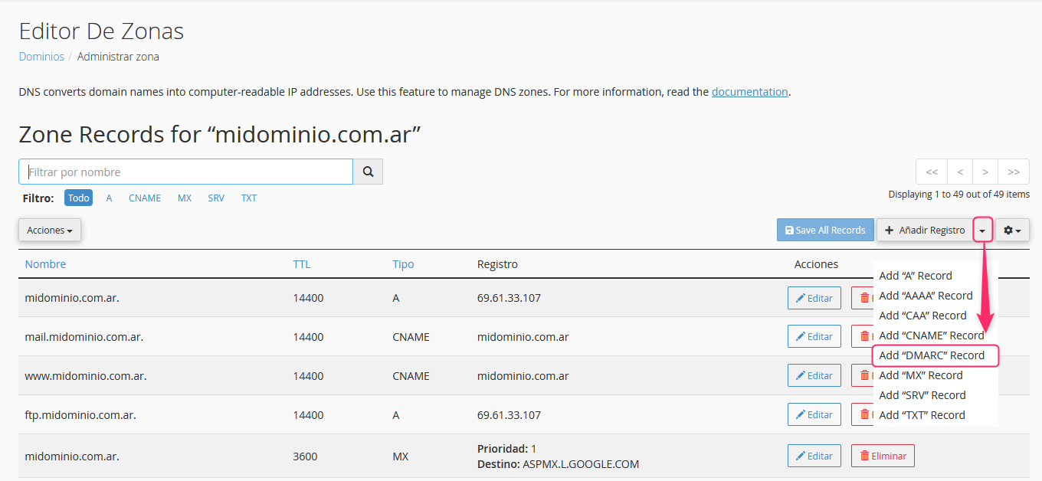Viewport: 1042px width, 481px height.
Task: Expand the Acciones dropdown
Action: coord(50,230)
